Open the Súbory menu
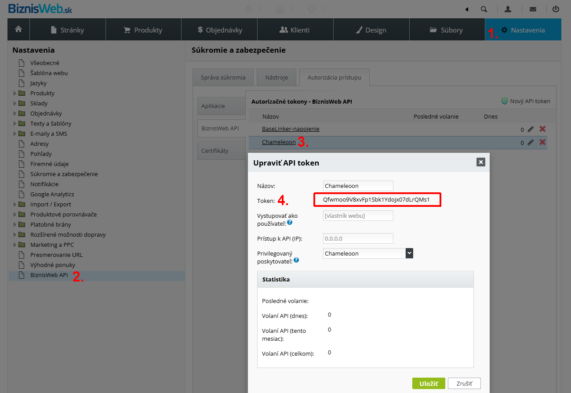This screenshot has height=393, width=571. pos(447,30)
